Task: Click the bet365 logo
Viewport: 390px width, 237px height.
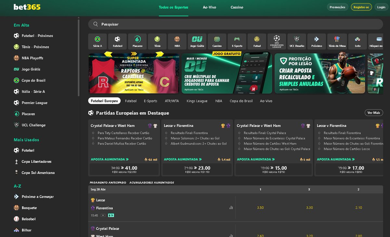Action: pos(27,7)
